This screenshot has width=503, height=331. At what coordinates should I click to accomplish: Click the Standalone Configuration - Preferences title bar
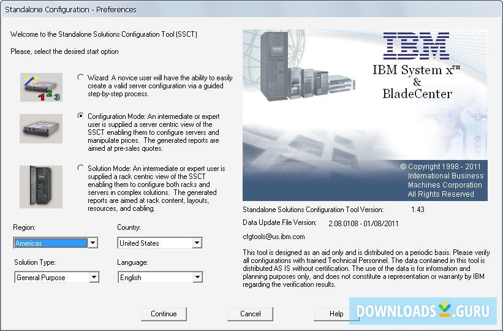coord(251,9)
